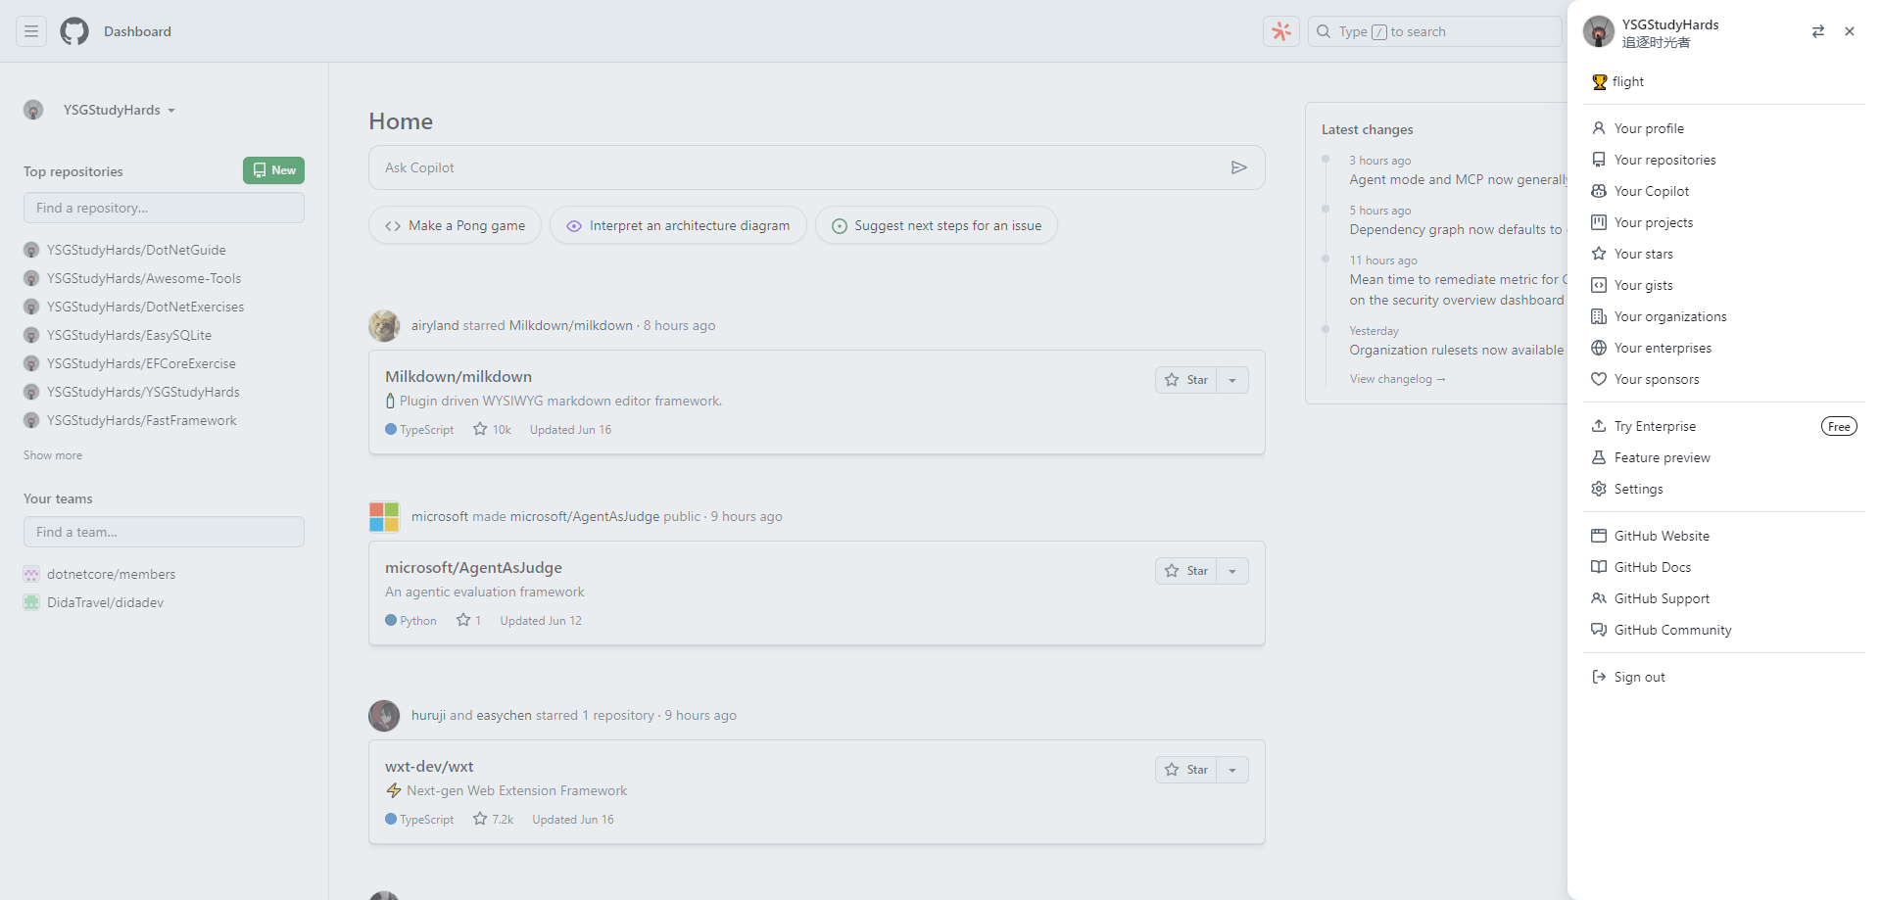Open Feature preview
Screen dimensions: 1881x900
coord(1724,457)
